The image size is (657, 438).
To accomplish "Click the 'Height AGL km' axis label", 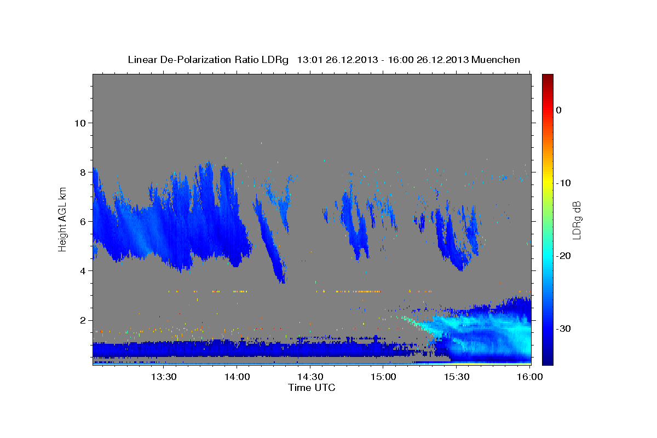I will tap(62, 219).
